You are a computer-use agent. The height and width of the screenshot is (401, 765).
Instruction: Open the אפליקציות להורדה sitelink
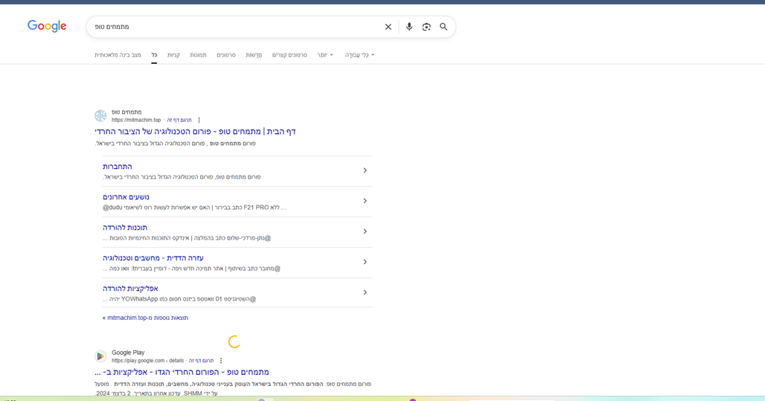point(130,289)
